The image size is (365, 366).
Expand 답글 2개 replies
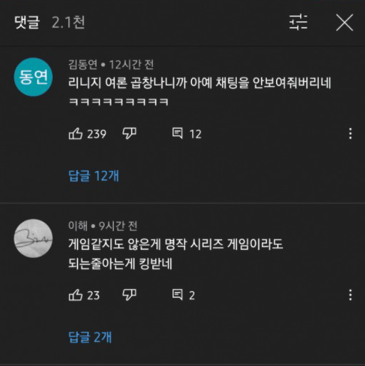(90, 337)
